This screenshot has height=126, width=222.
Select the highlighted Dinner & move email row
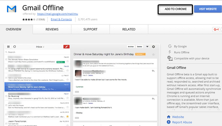click(x=38, y=87)
